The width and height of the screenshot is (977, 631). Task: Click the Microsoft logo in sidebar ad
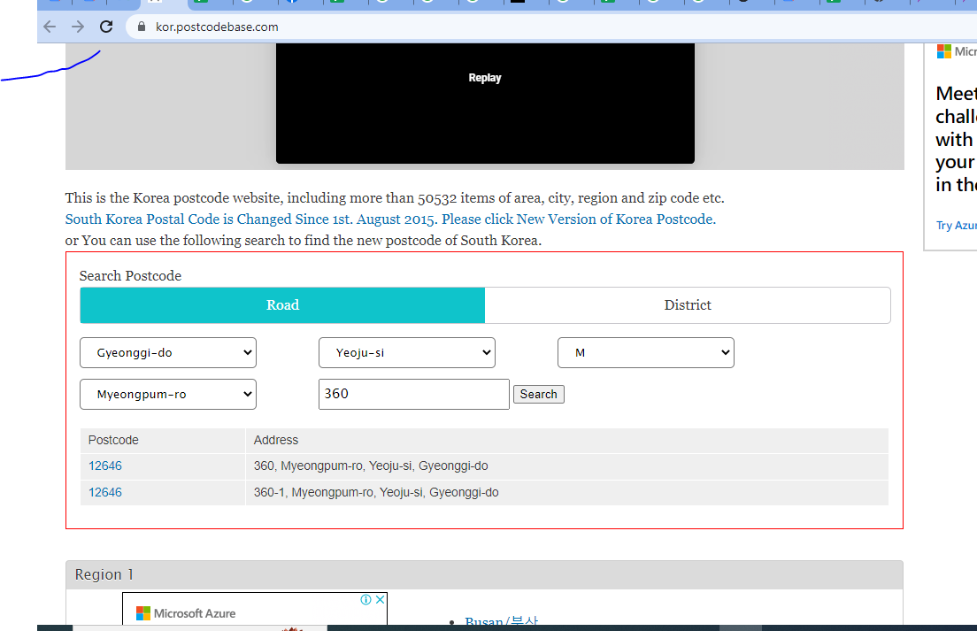pos(944,51)
